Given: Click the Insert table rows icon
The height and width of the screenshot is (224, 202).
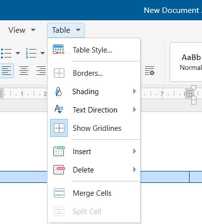Looking at the screenshot, I should (x=59, y=151).
